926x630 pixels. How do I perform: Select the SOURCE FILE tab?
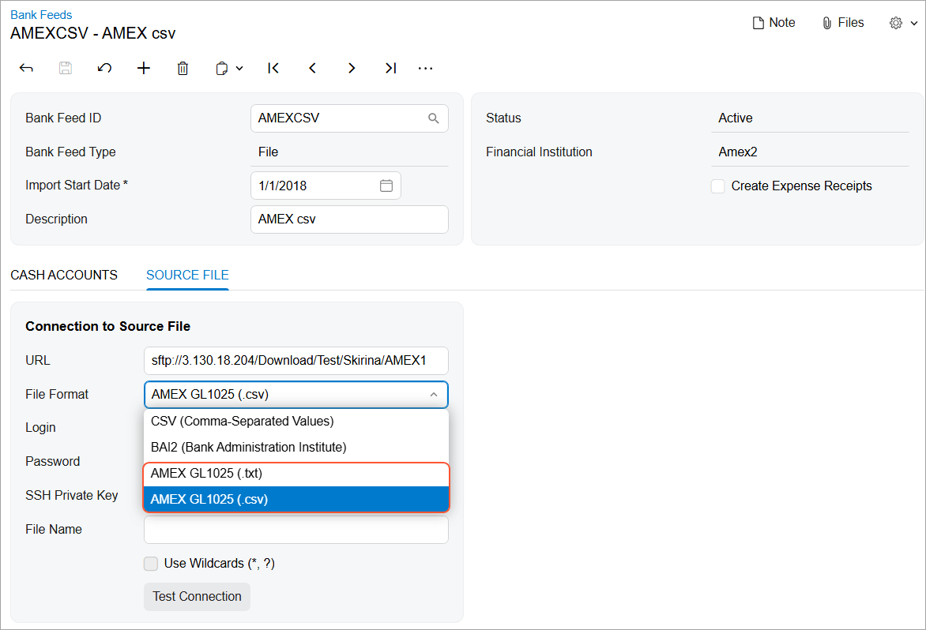[x=187, y=275]
